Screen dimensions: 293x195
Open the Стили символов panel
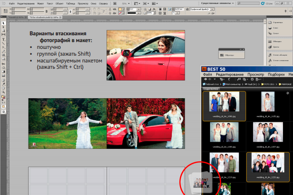(x=278, y=61)
